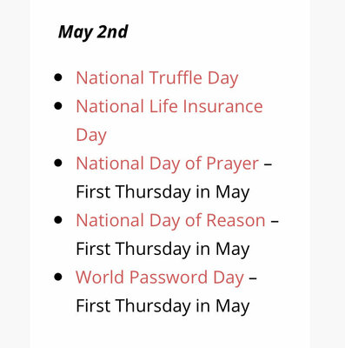Screen dimensions: 345x348
Task: Click First Thursday text below World Password Day
Action: click(163, 306)
